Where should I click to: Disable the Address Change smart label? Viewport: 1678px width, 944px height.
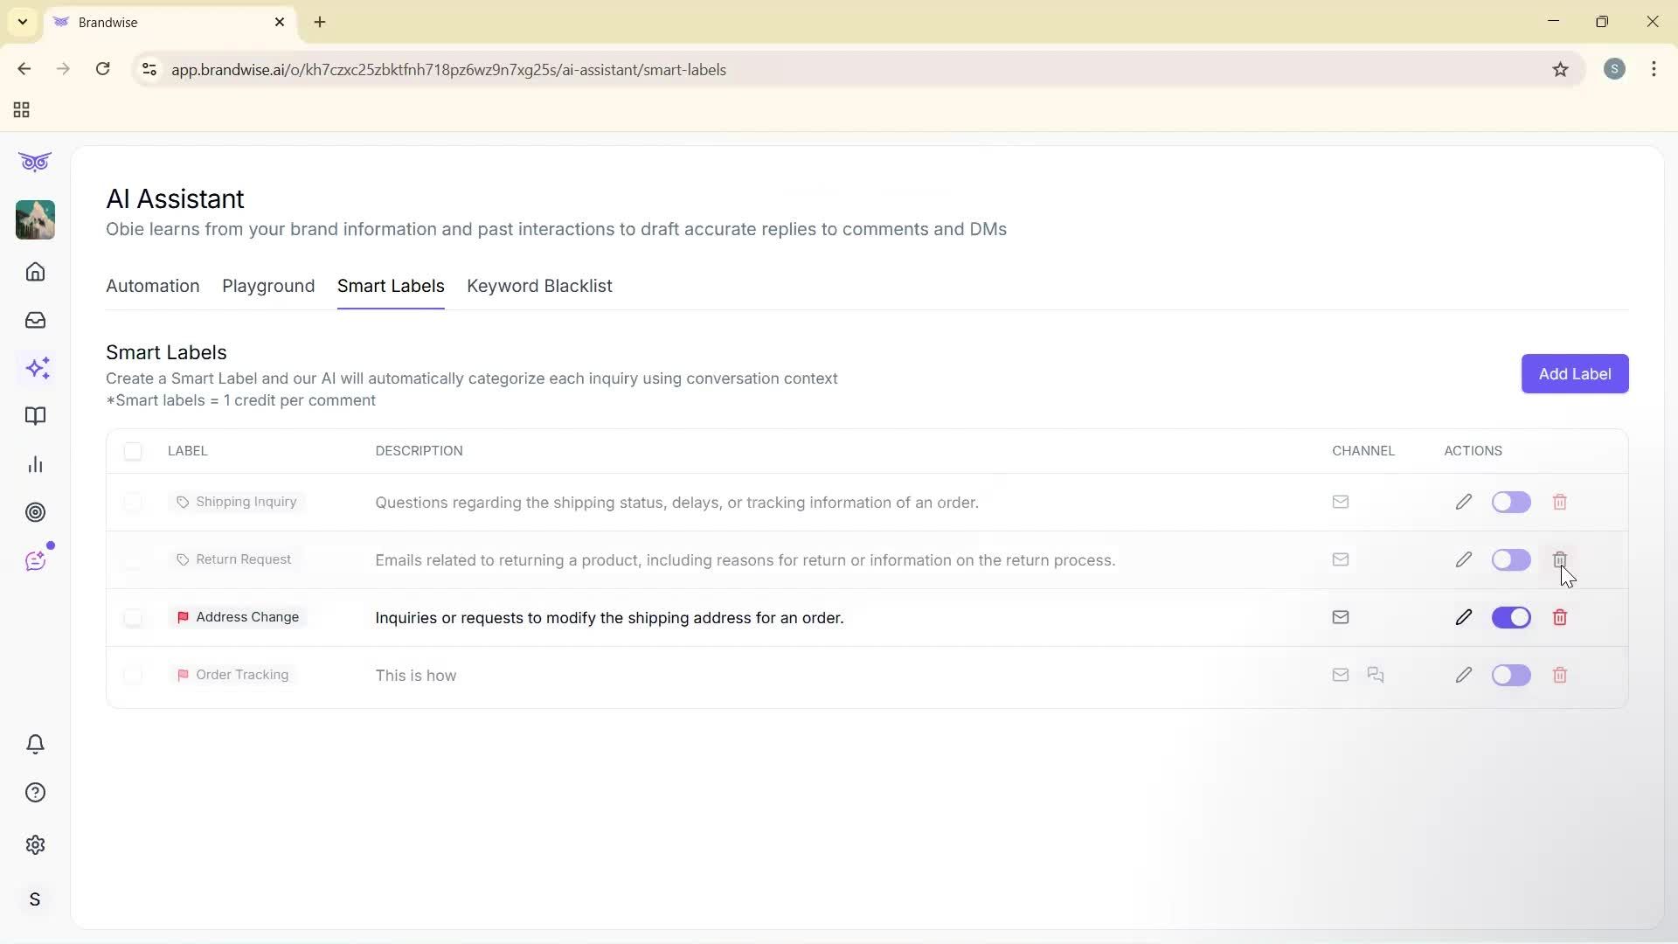click(1511, 617)
